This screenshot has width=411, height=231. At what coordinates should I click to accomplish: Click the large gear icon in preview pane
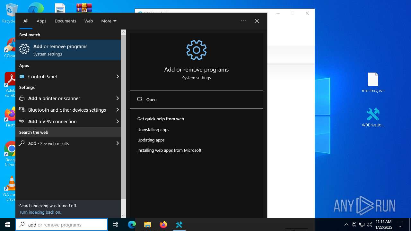tap(197, 50)
